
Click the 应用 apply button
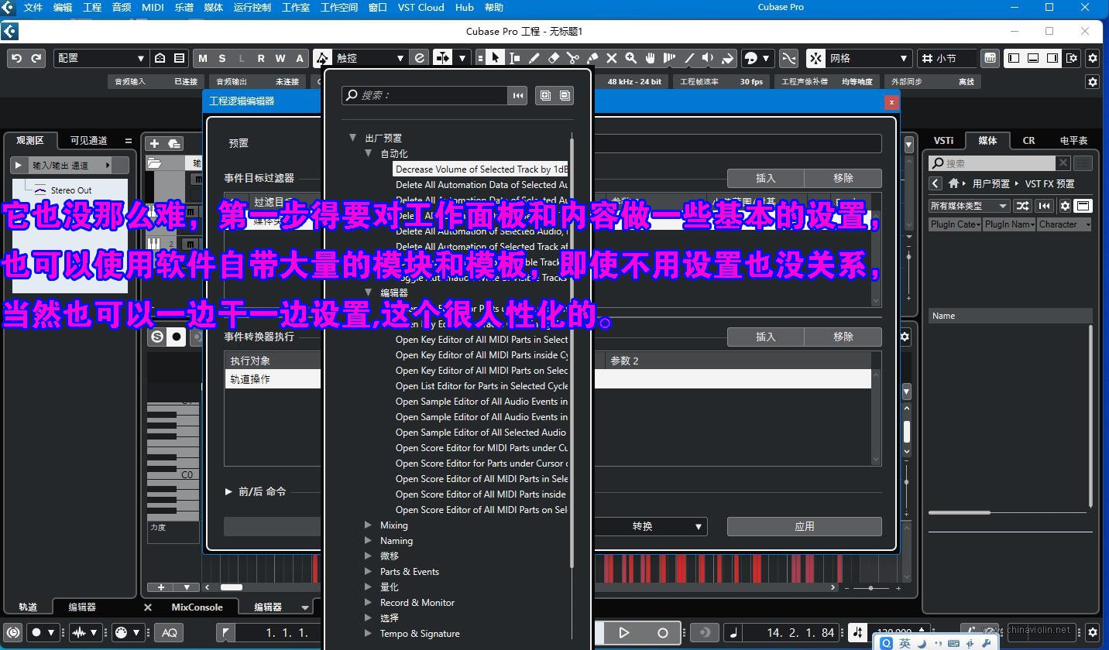[804, 526]
